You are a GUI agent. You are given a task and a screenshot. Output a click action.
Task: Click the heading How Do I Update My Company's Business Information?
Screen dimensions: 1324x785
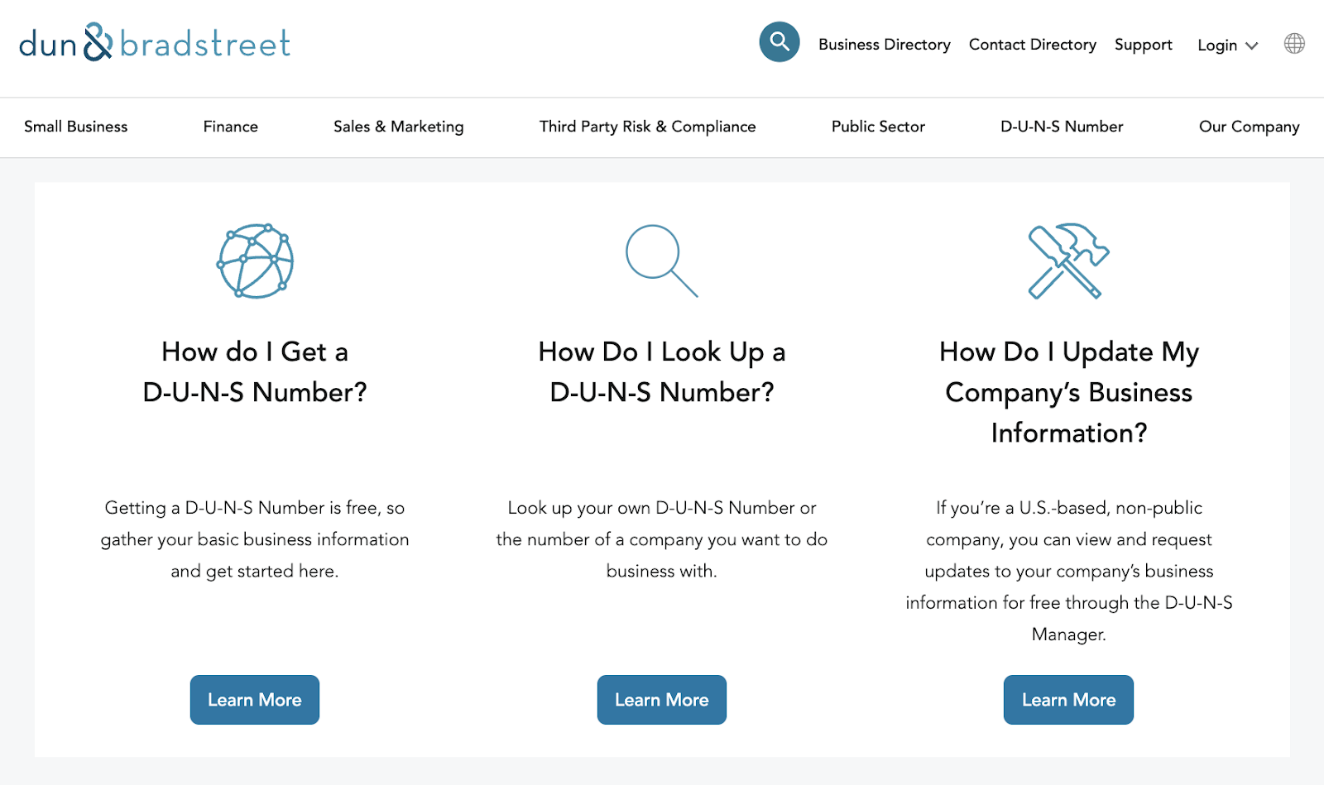(x=1069, y=392)
